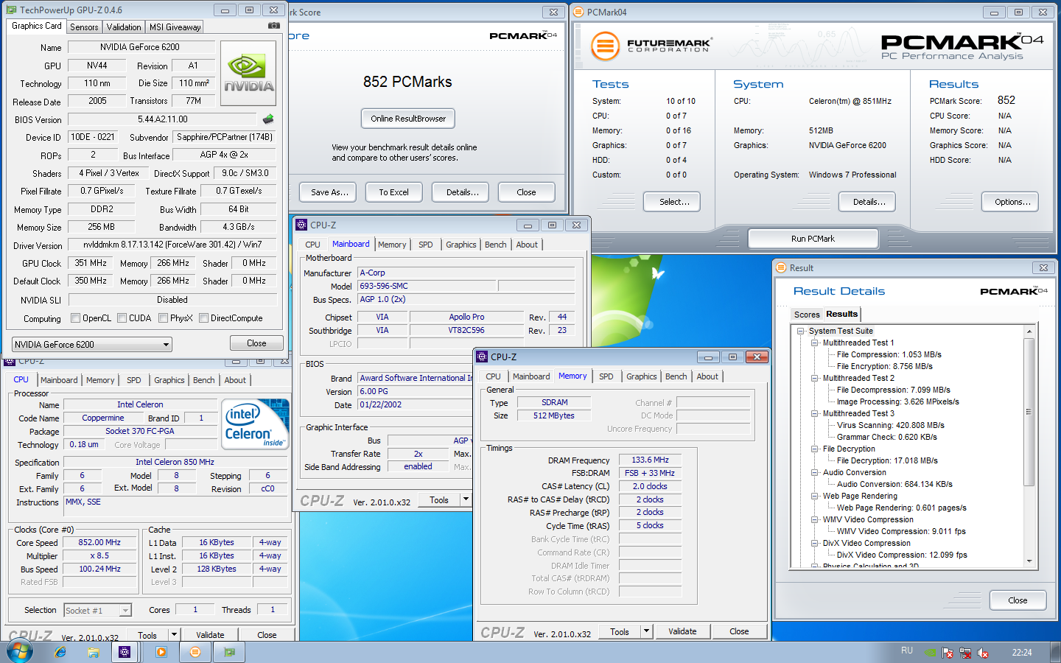1061x663 pixels.
Task: Click the Online ResultBrowser button
Action: [408, 119]
